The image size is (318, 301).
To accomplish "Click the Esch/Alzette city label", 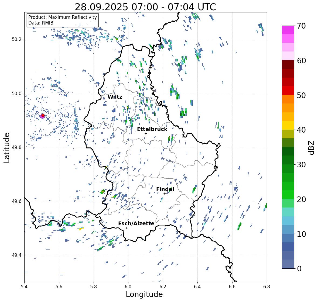I will [x=136, y=223].
